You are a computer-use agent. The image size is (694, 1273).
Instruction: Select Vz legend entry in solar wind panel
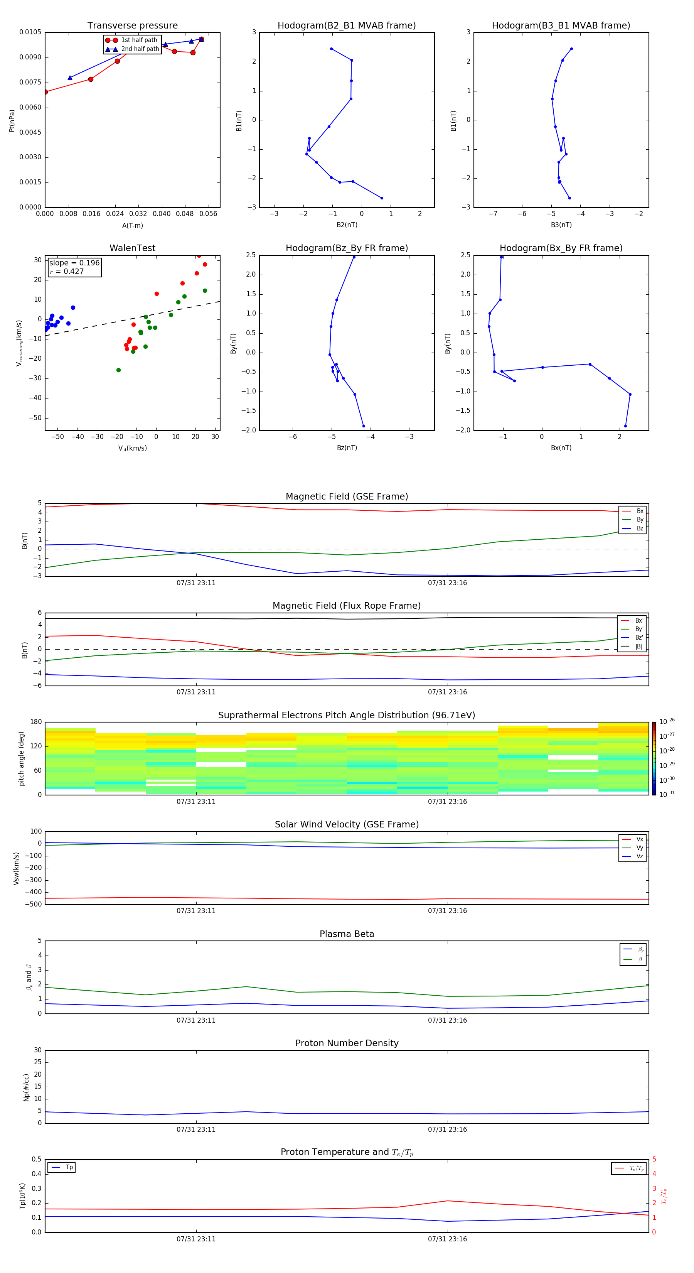[633, 856]
